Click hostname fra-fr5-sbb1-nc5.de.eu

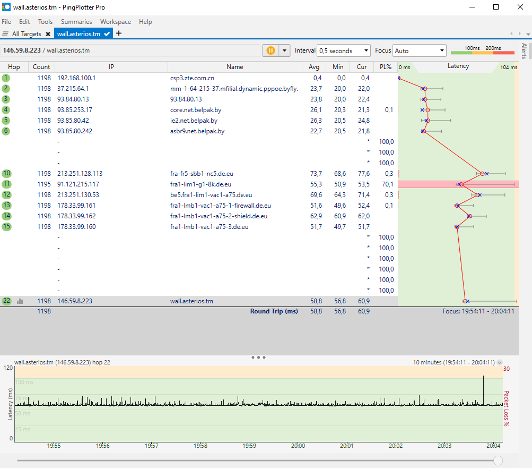click(202, 173)
